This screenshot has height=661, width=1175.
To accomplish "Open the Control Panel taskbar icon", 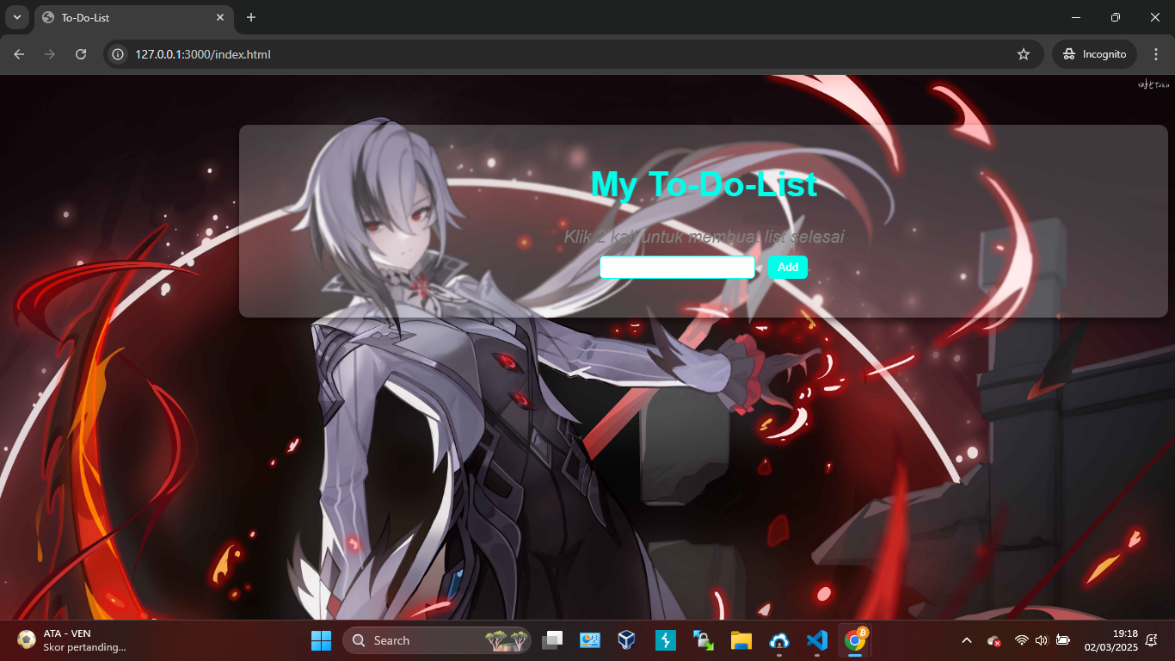I will (590, 640).
